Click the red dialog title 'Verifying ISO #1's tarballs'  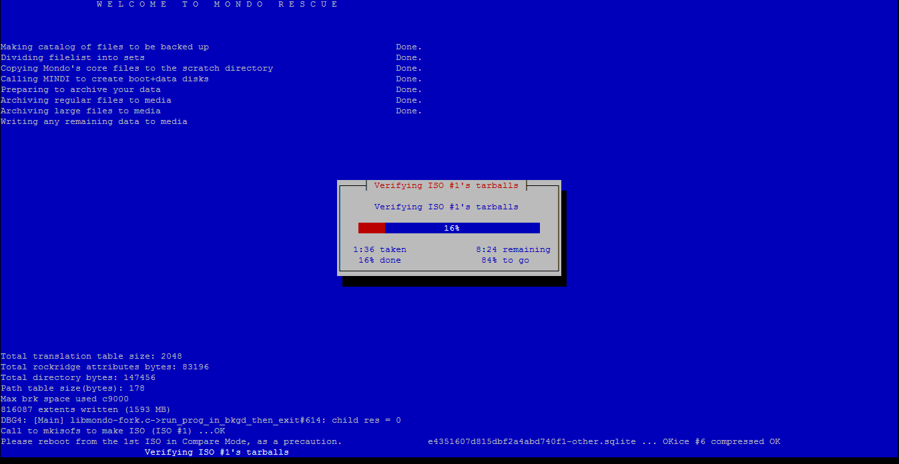pyautogui.click(x=446, y=185)
